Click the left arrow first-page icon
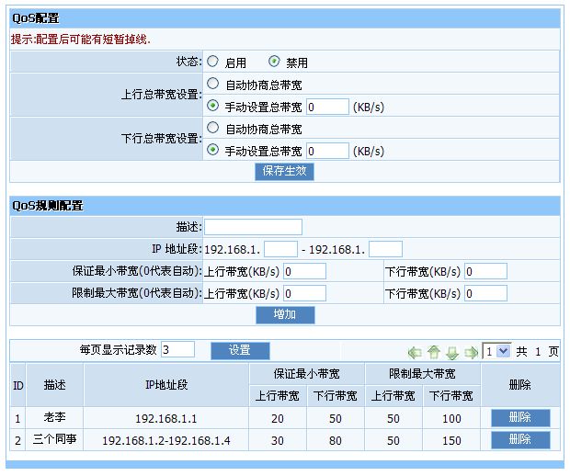The image size is (570, 476). tap(415, 352)
